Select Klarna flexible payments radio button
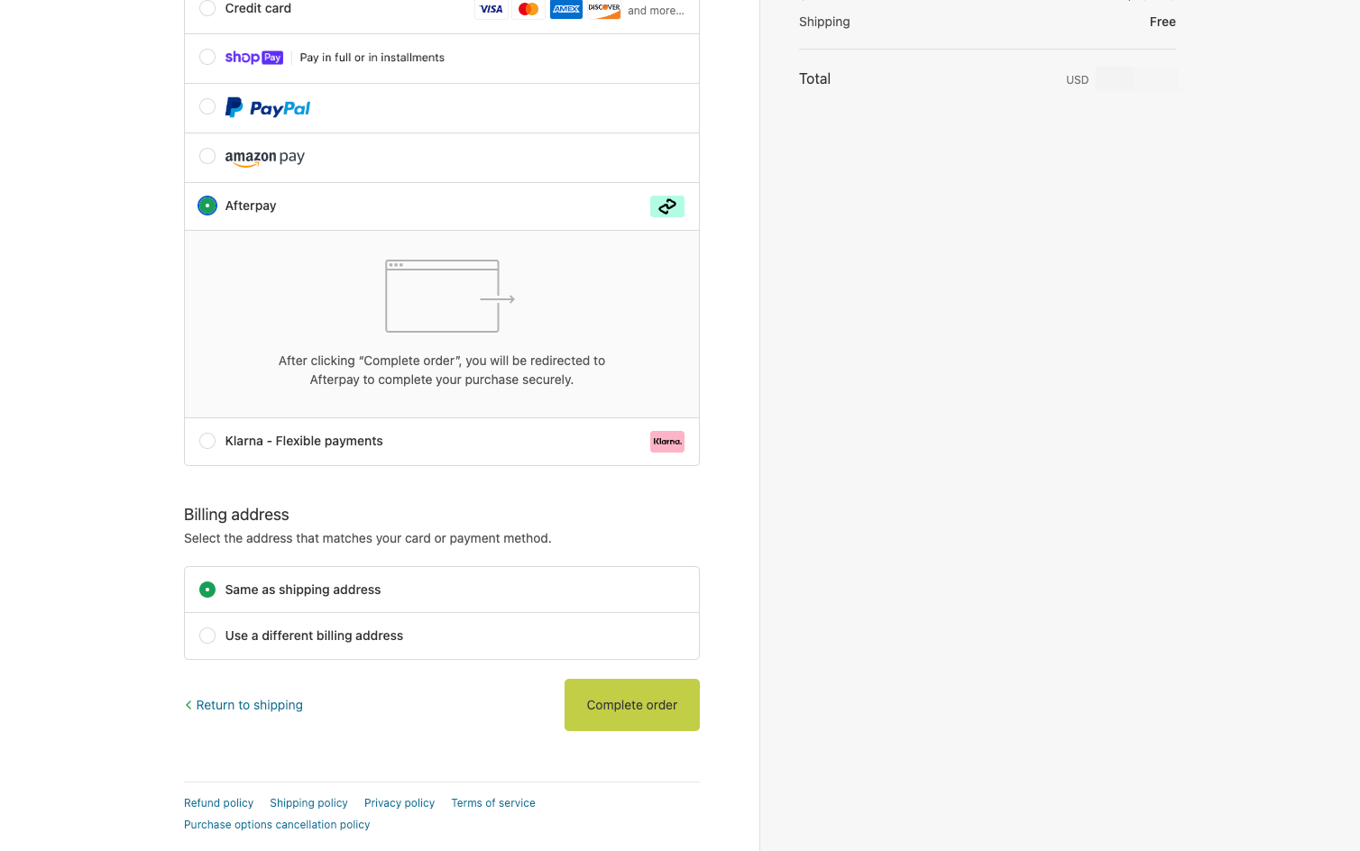This screenshot has width=1360, height=851. (207, 441)
